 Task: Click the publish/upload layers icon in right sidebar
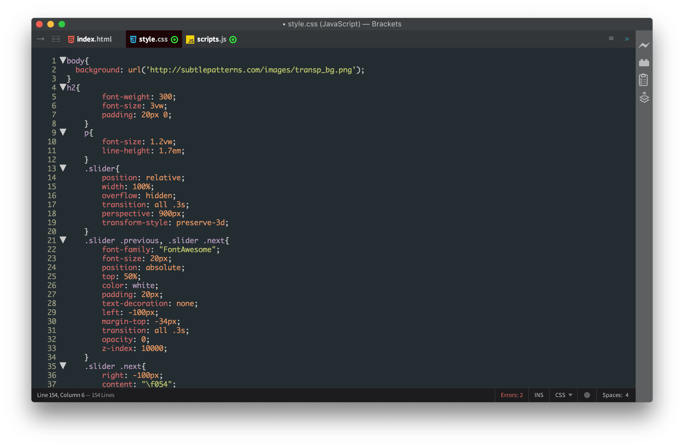pyautogui.click(x=644, y=98)
